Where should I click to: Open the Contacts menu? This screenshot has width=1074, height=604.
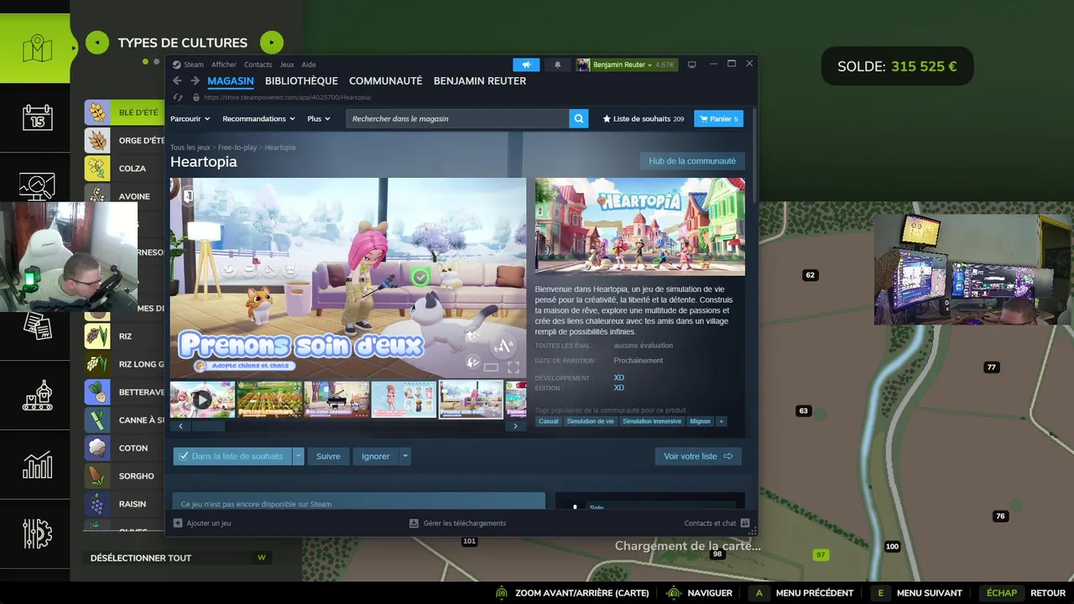coord(258,65)
